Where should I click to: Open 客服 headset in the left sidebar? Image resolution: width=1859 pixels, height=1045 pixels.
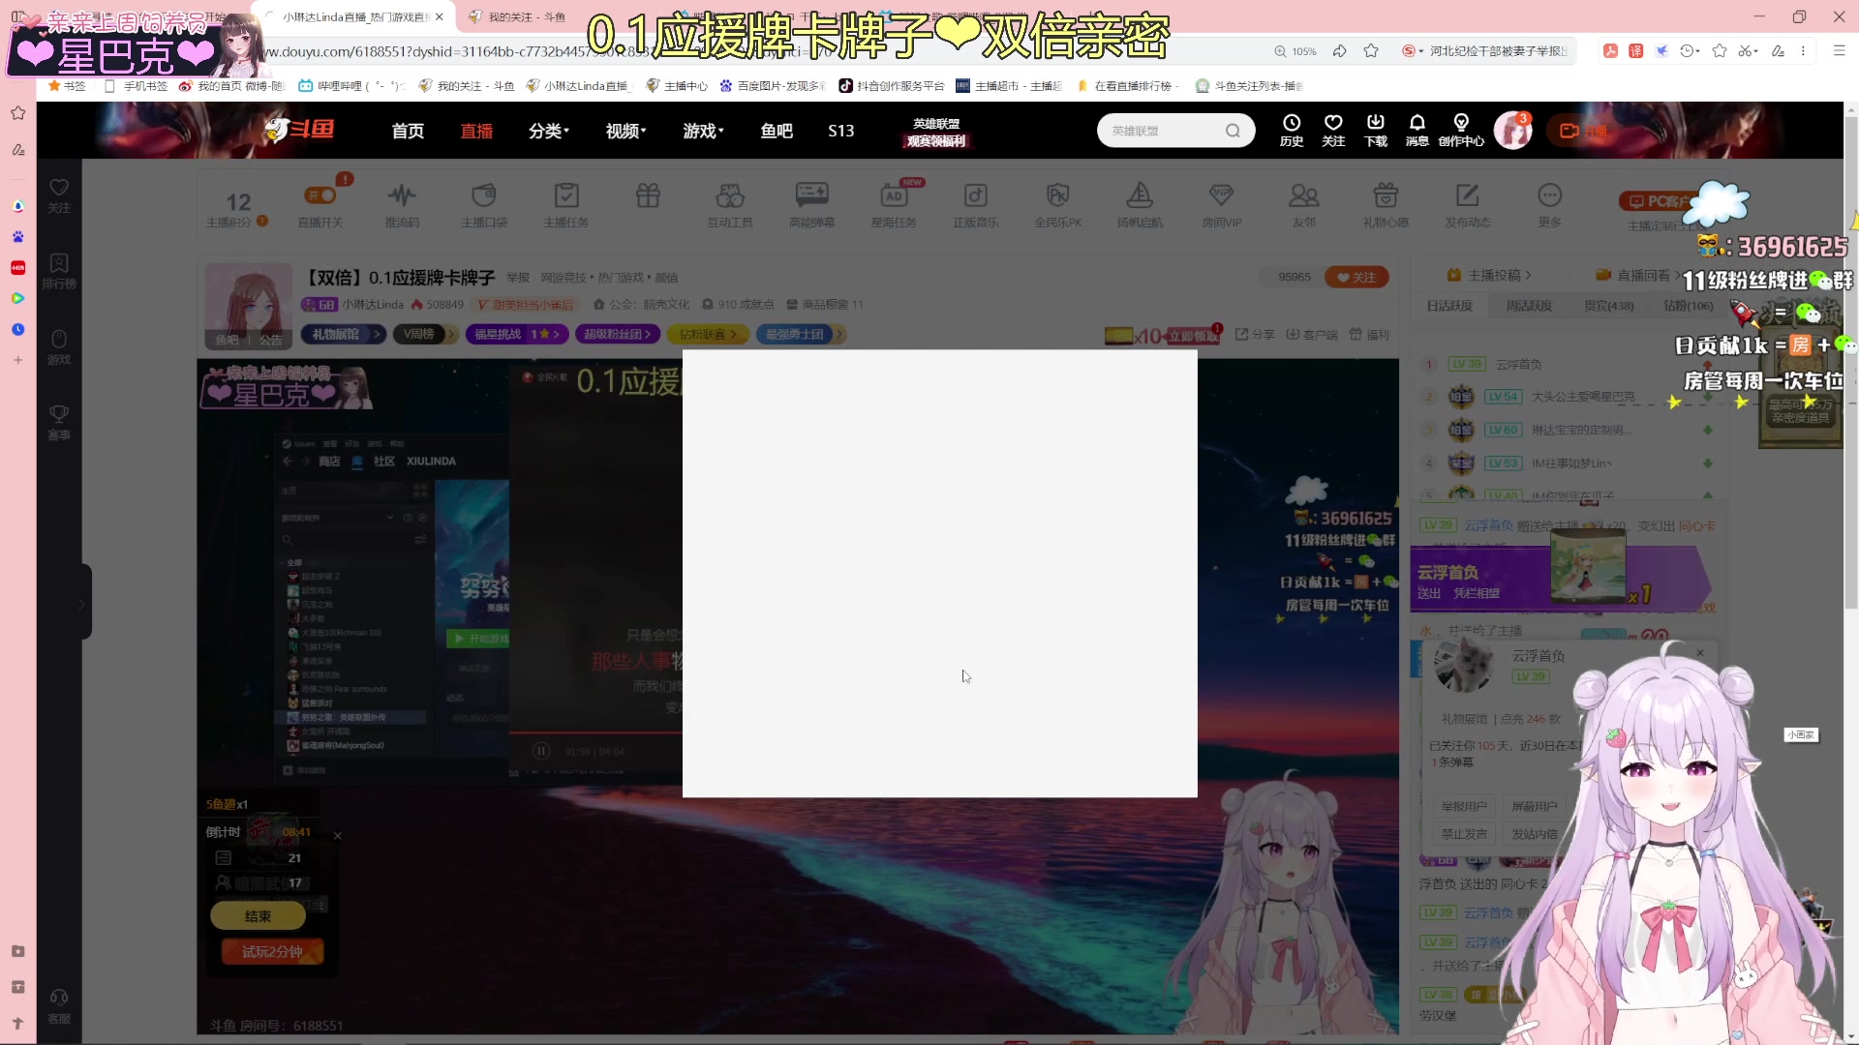point(59,1006)
